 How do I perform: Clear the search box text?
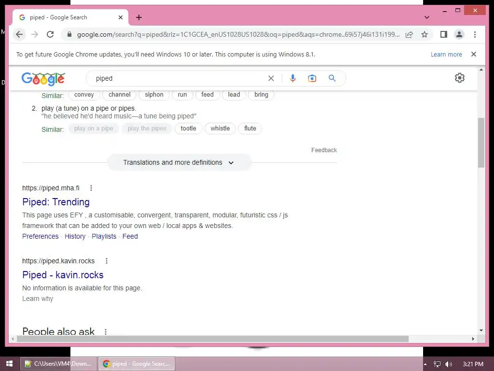(x=271, y=78)
